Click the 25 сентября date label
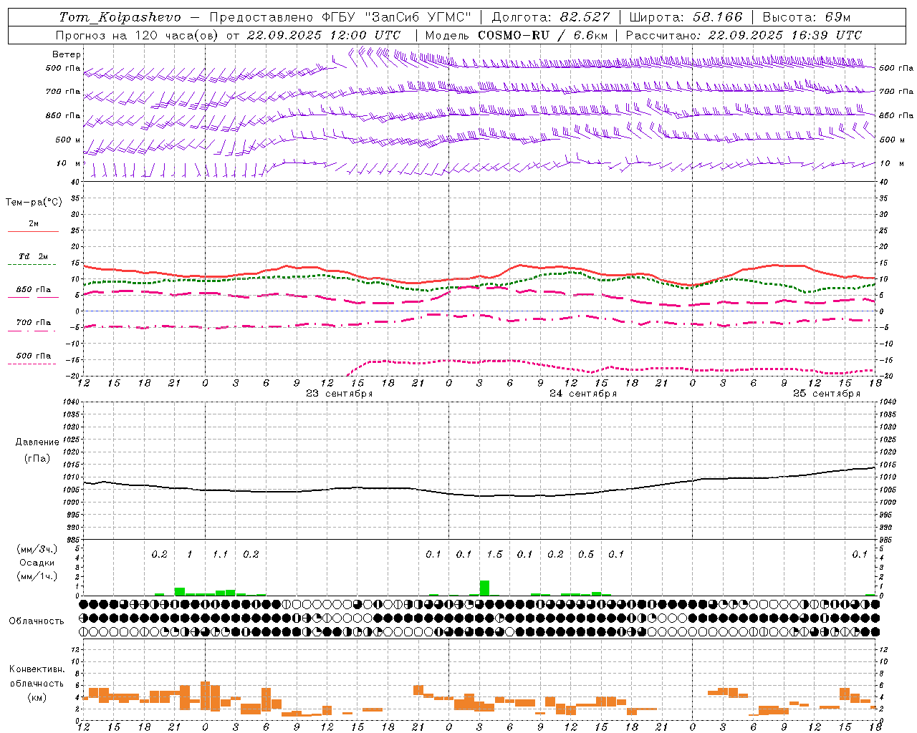The width and height of the screenshot is (917, 733). (826, 393)
